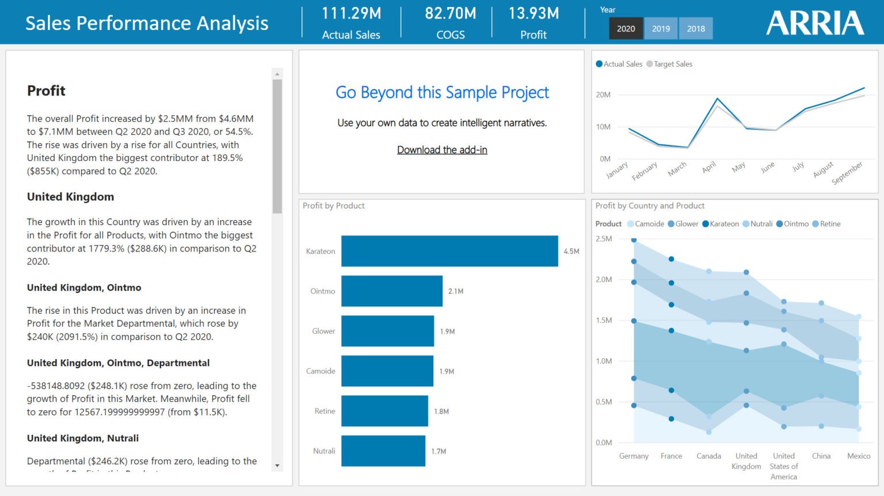Image resolution: width=884 pixels, height=496 pixels.
Task: Click the Actual Sales legend marker
Action: 599,64
